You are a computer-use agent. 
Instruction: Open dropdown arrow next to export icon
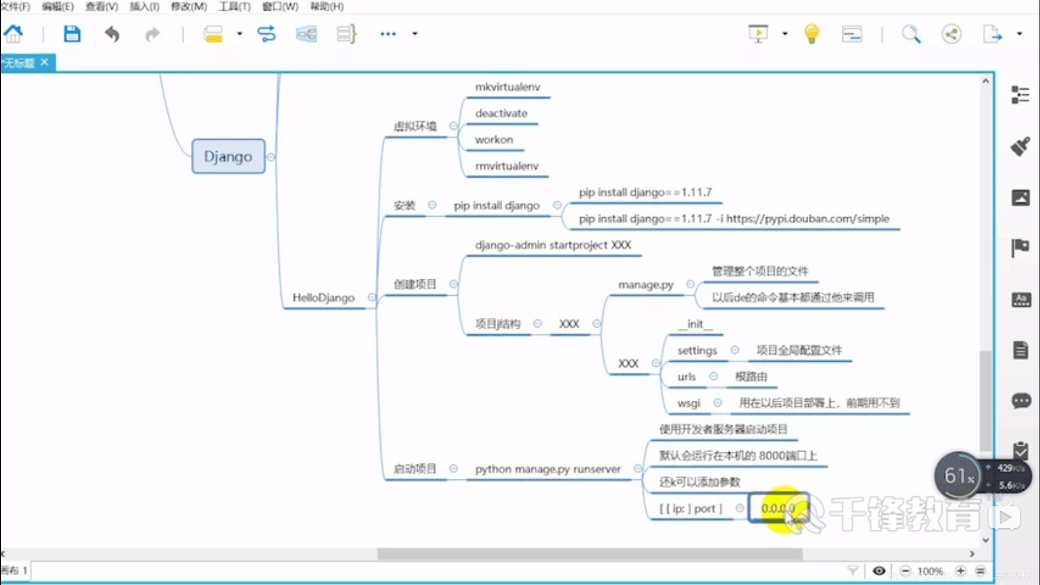pyautogui.click(x=1019, y=34)
